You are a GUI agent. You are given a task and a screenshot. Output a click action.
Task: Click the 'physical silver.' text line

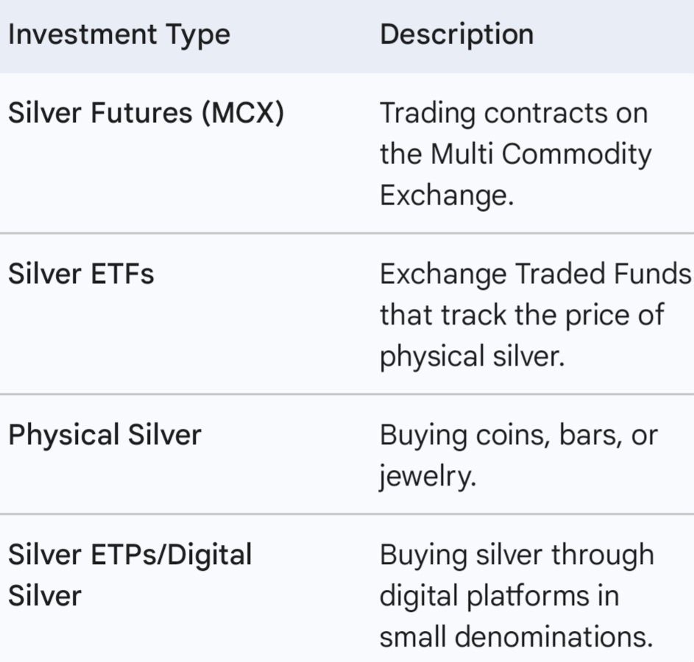coord(471,356)
